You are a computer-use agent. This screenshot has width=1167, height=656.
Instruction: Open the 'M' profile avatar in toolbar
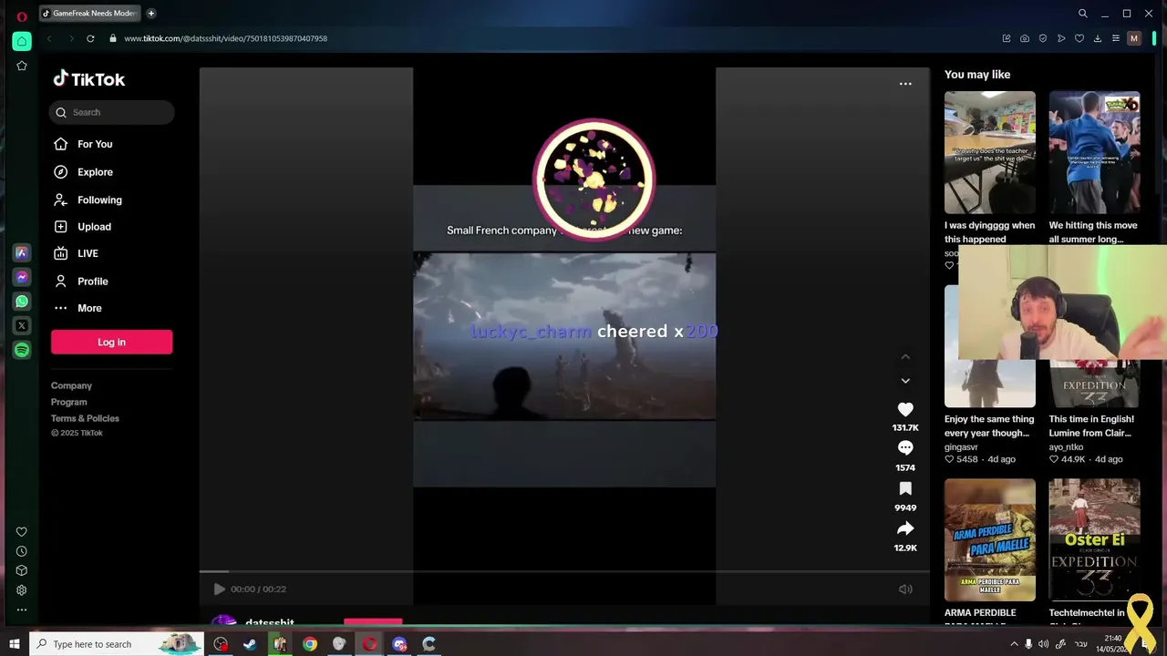click(x=1134, y=38)
